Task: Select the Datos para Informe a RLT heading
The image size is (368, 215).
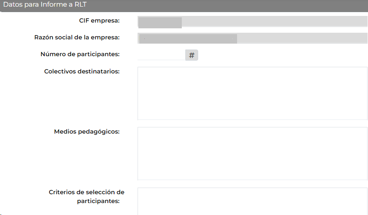Action: pyautogui.click(x=45, y=4)
